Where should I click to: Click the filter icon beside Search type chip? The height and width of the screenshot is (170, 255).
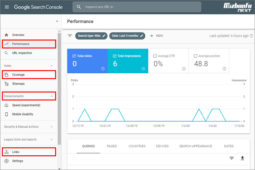(70, 36)
